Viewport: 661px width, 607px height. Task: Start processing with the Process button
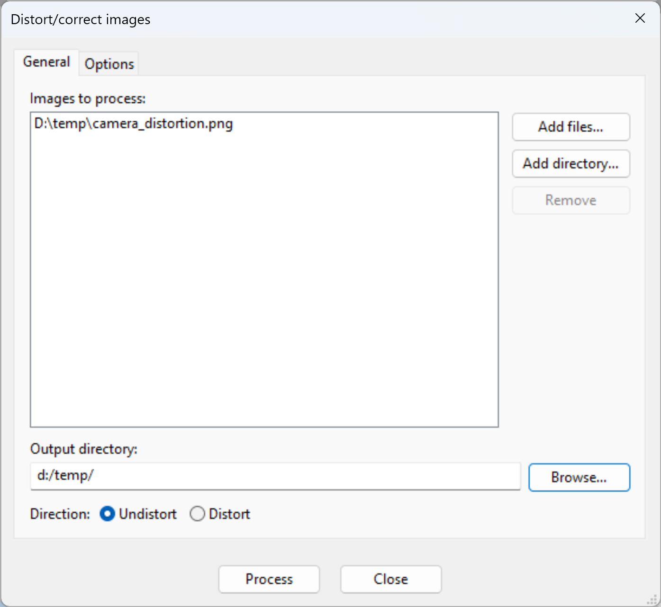pyautogui.click(x=269, y=579)
